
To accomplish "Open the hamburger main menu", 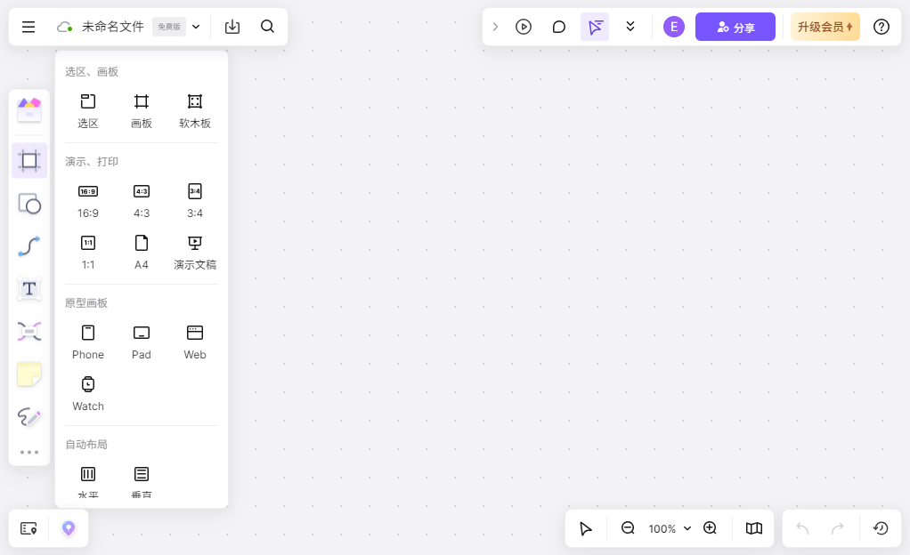I will (x=28, y=27).
